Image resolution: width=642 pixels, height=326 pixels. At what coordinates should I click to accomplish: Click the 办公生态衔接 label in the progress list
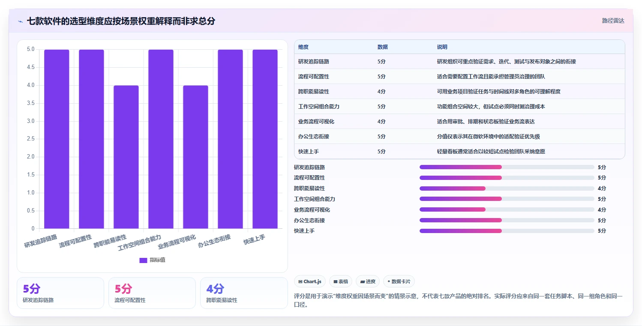(x=309, y=220)
